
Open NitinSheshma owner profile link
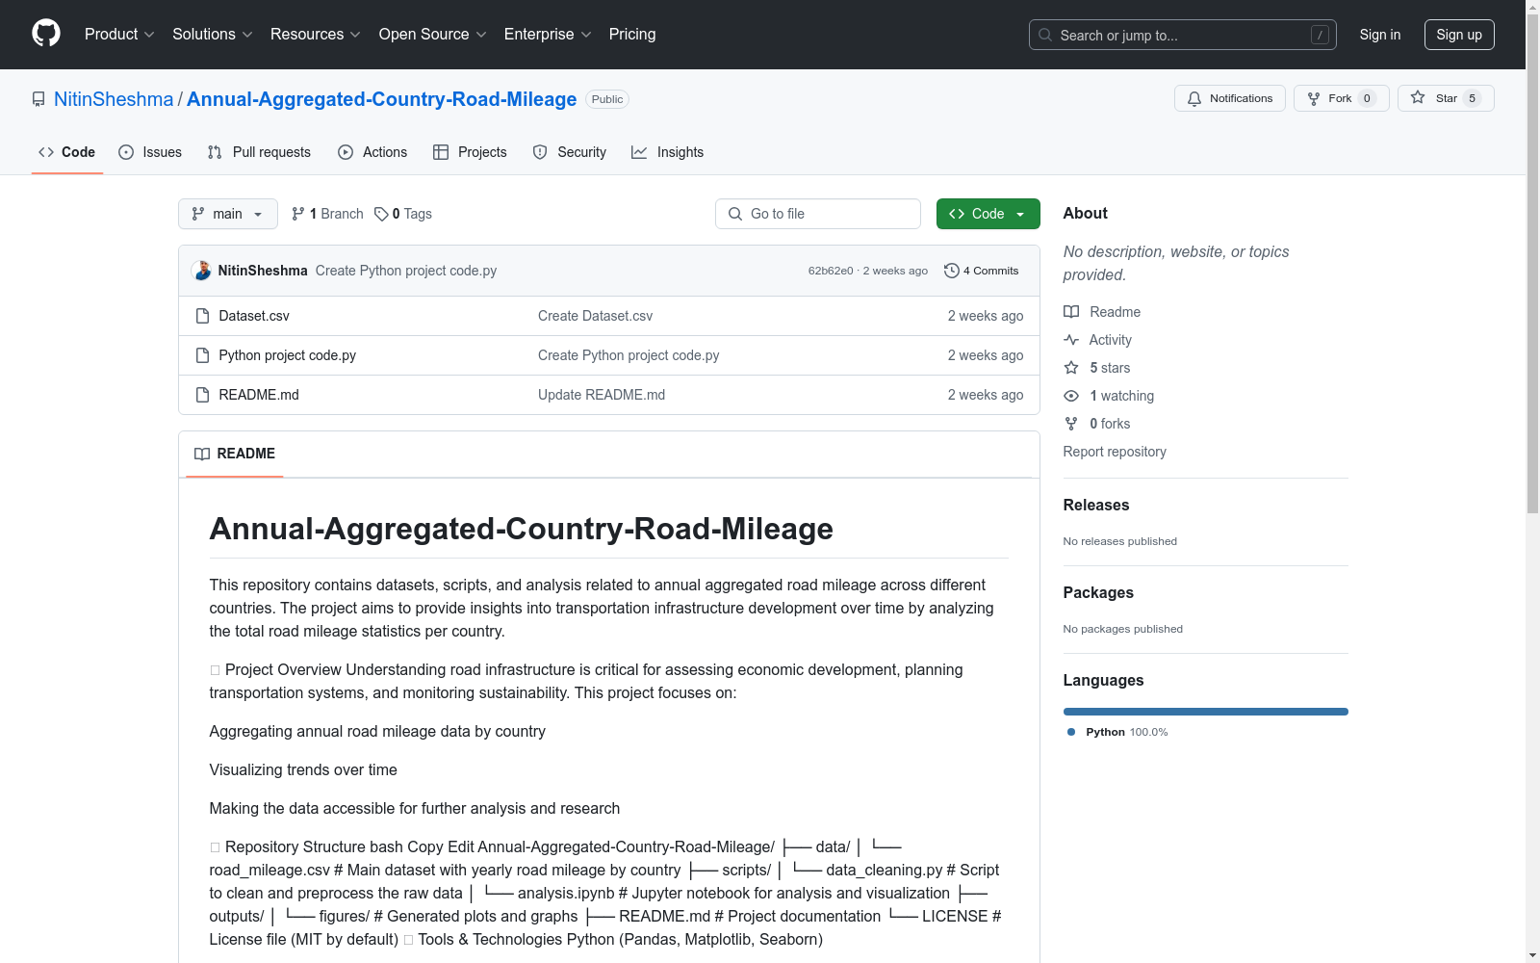[114, 99]
